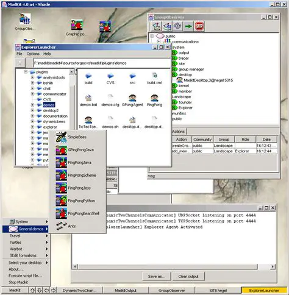Click the Save as... button
The height and width of the screenshot is (295, 289).
pyautogui.click(x=157, y=276)
